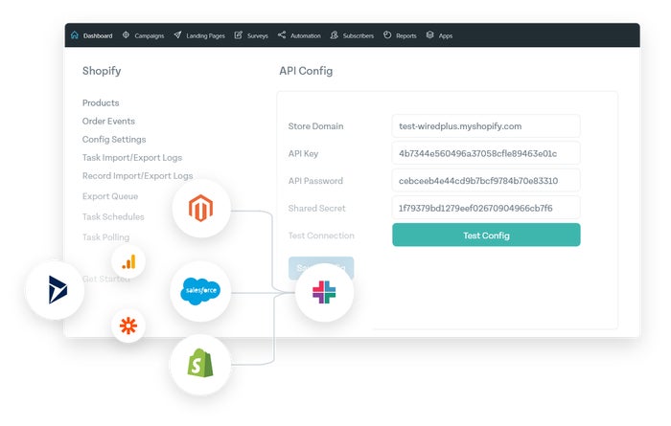The width and height of the screenshot is (671, 426).
Task: Open the Apps menu item
Action: point(446,35)
